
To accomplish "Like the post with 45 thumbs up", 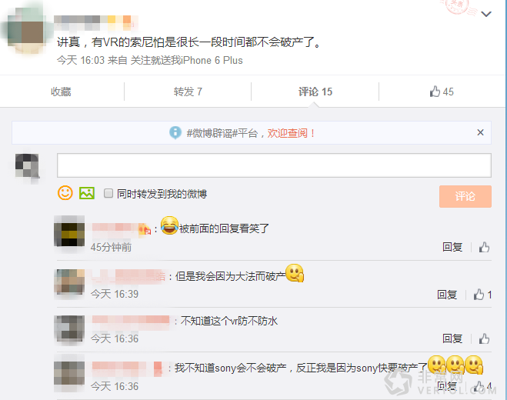I will tap(442, 92).
